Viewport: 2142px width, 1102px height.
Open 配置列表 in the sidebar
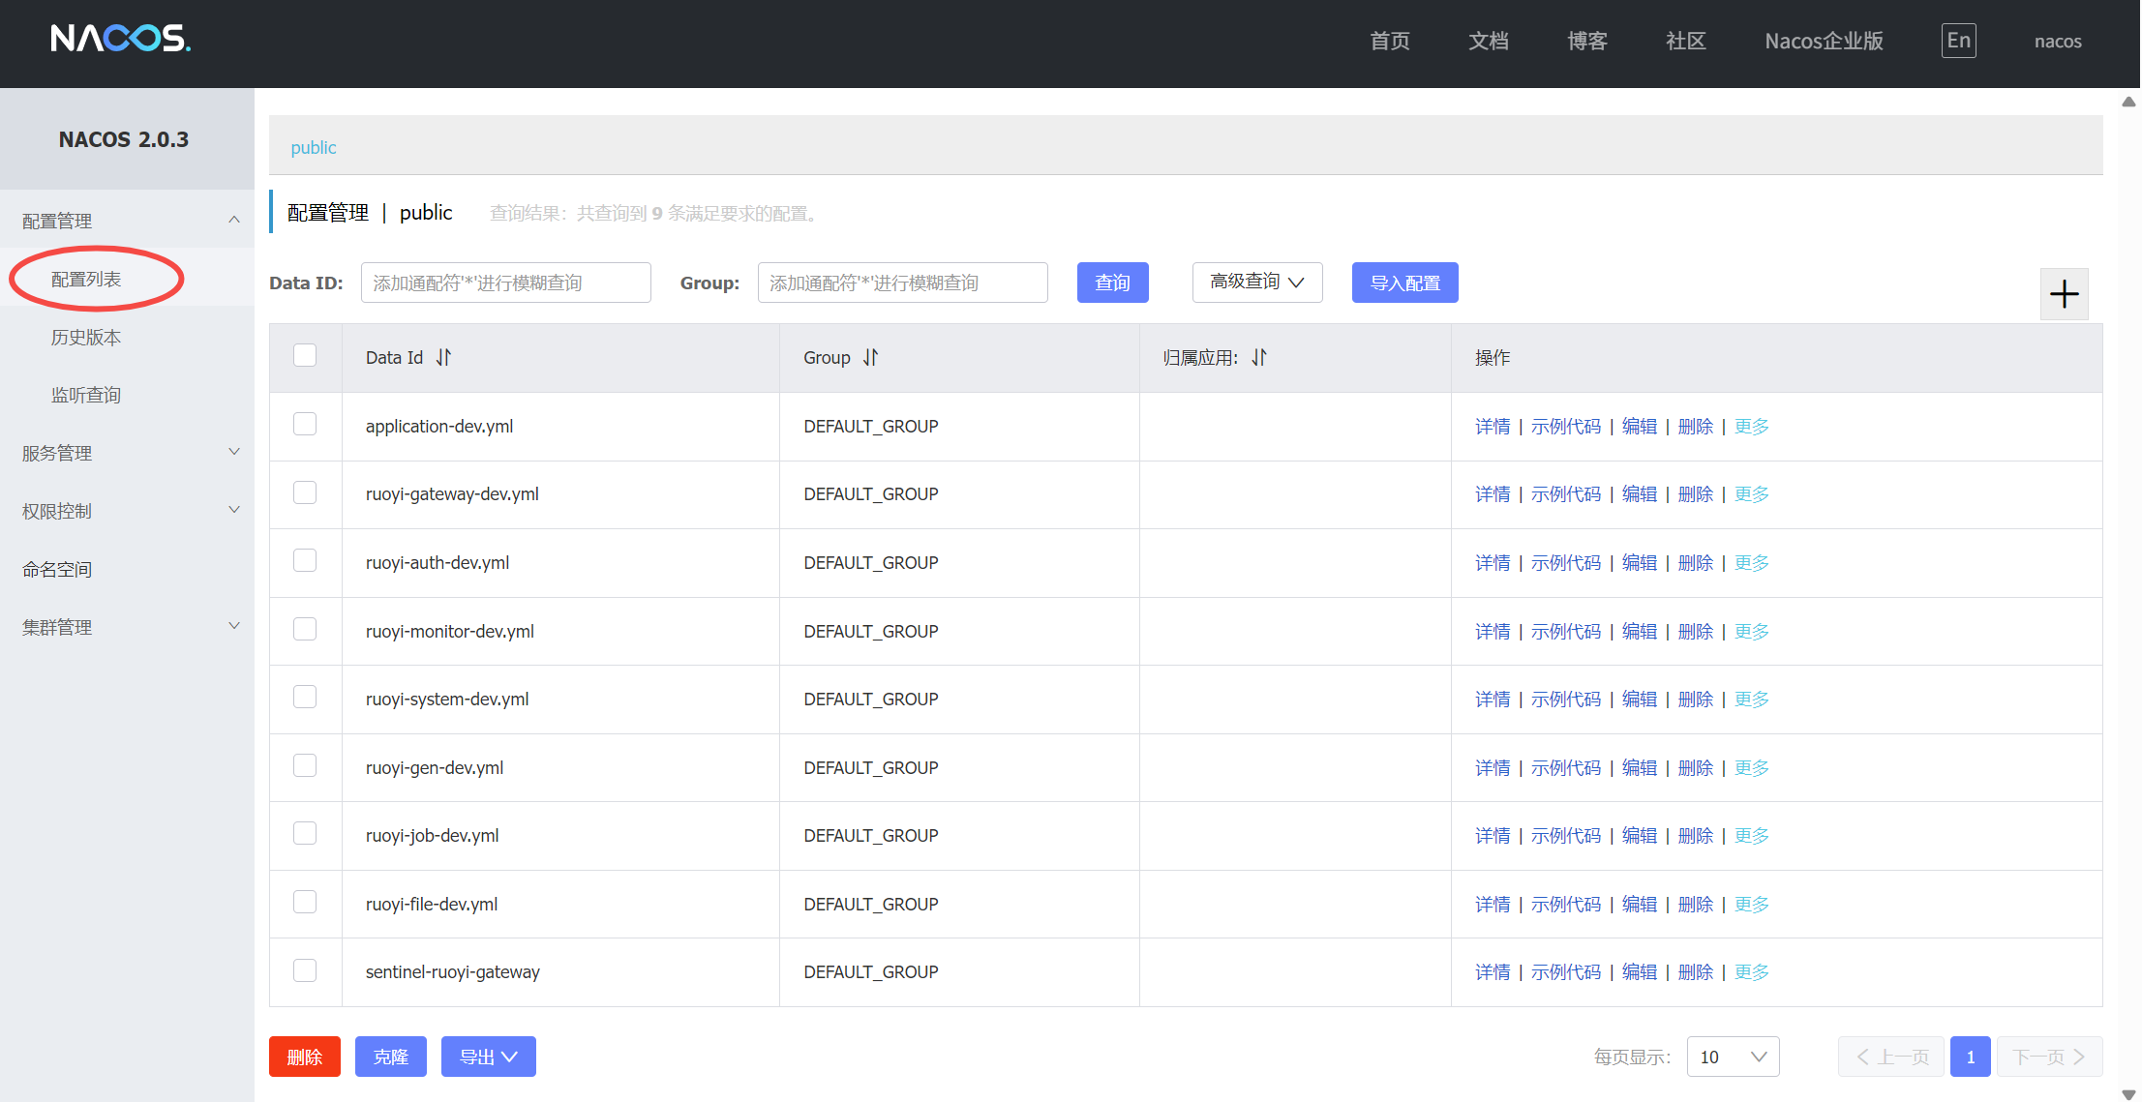(x=86, y=280)
